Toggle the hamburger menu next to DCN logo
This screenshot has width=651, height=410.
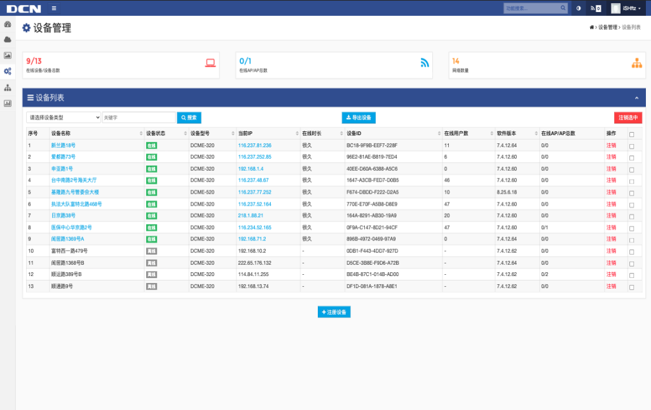click(54, 8)
